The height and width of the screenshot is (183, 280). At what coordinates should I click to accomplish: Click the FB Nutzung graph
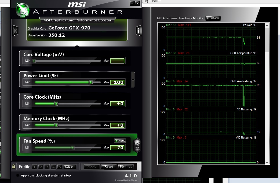pyautogui.click(x=211, y=123)
